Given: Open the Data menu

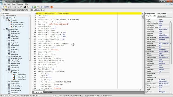Looking at the screenshot, I should pyautogui.click(x=13, y=4).
